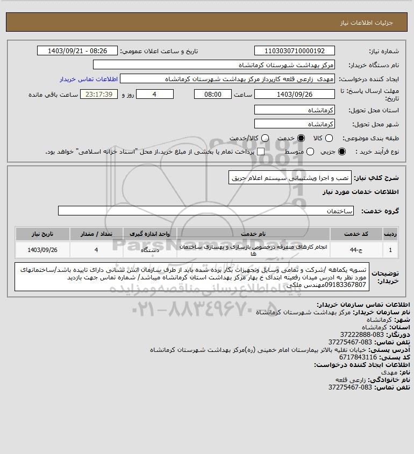Click the delivery city field کرمانشاه
Image resolution: width=414 pixels, height=454 pixels.
click(294, 124)
